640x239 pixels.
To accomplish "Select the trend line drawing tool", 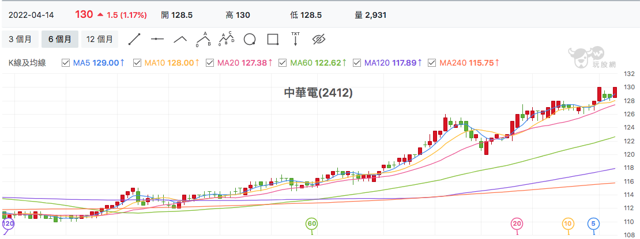I will (134, 39).
